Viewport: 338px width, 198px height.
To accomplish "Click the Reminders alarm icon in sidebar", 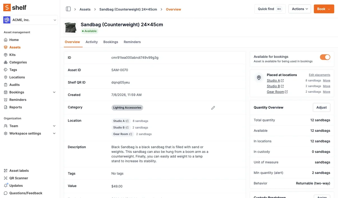I will [x=6, y=100].
